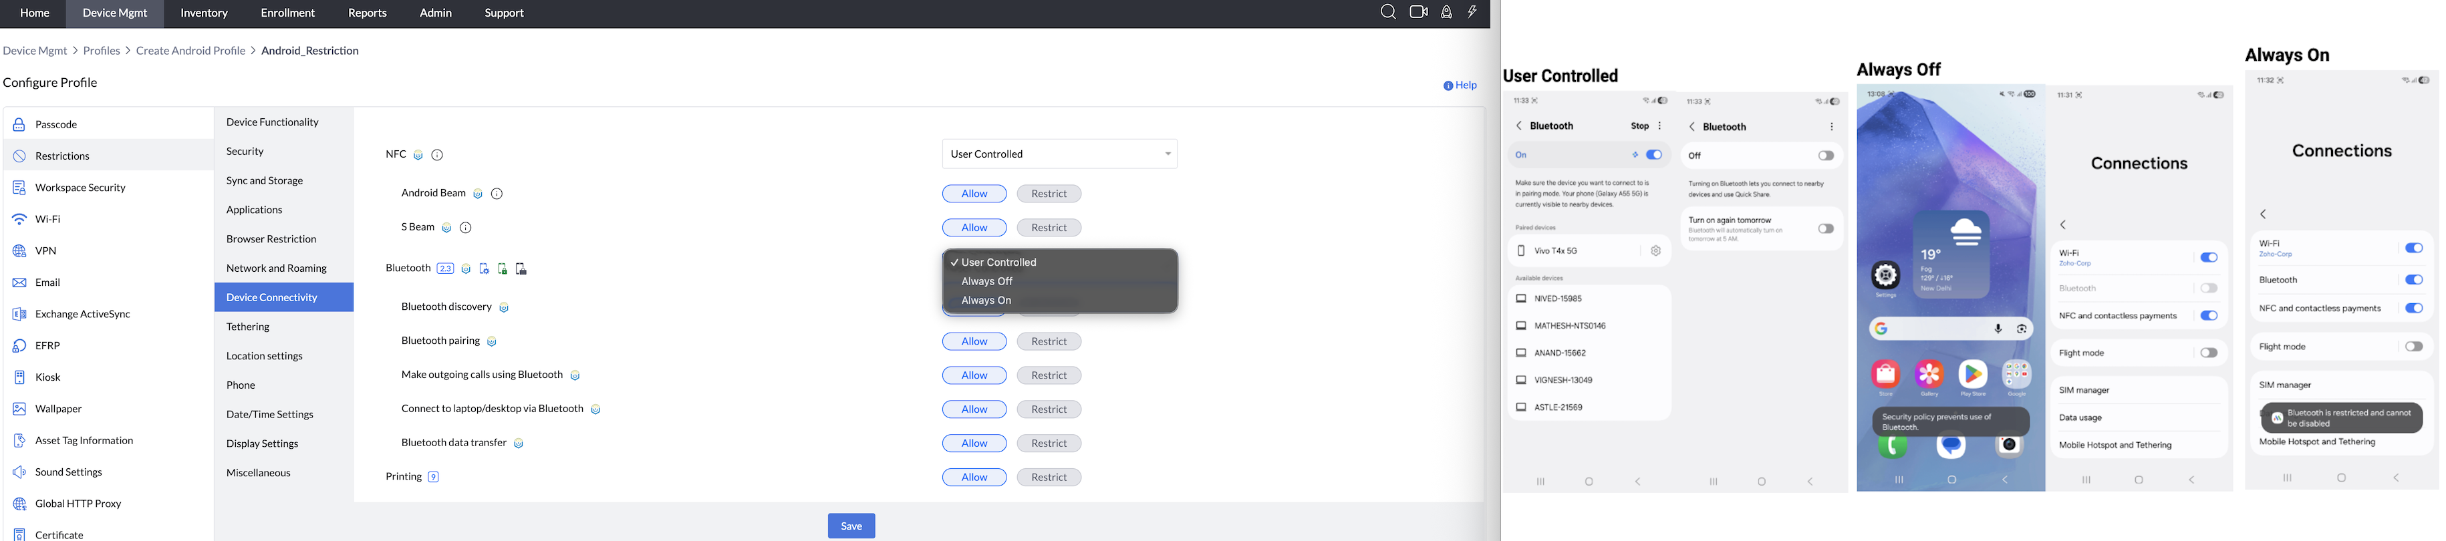Viewport: 2446px width, 541px height.
Task: Select Allow for S Beam
Action: point(974,228)
